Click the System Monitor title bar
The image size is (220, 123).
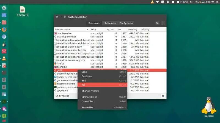coord(110,17)
